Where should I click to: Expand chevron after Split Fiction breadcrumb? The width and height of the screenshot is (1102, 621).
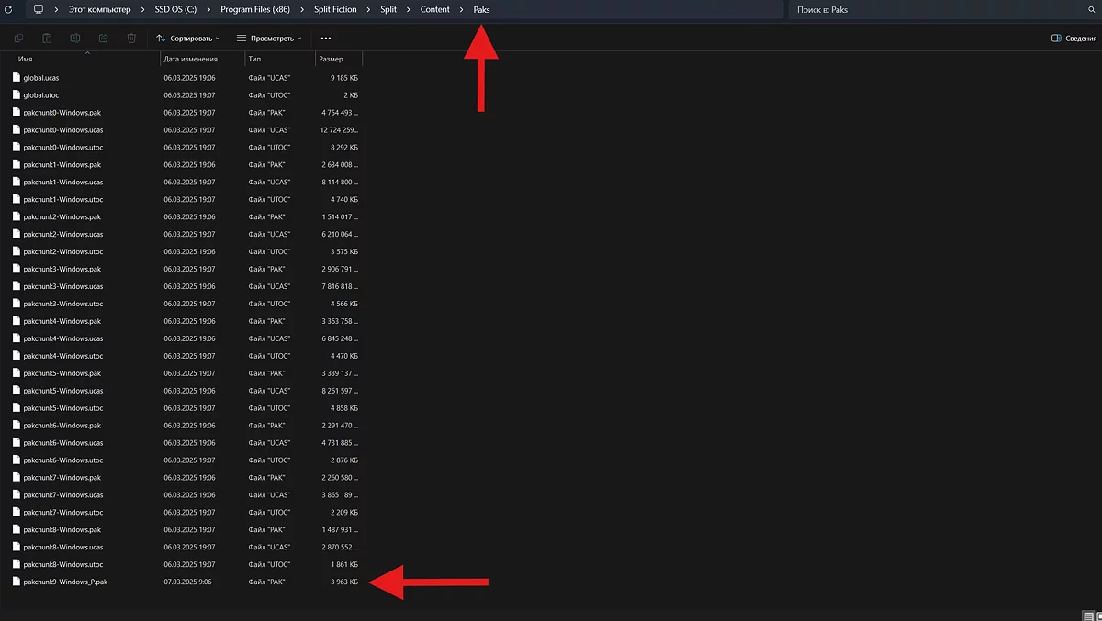(x=369, y=9)
